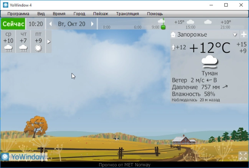Click the date Вт, Окт 20
The width and height of the screenshot is (249, 168).
[x=71, y=24]
